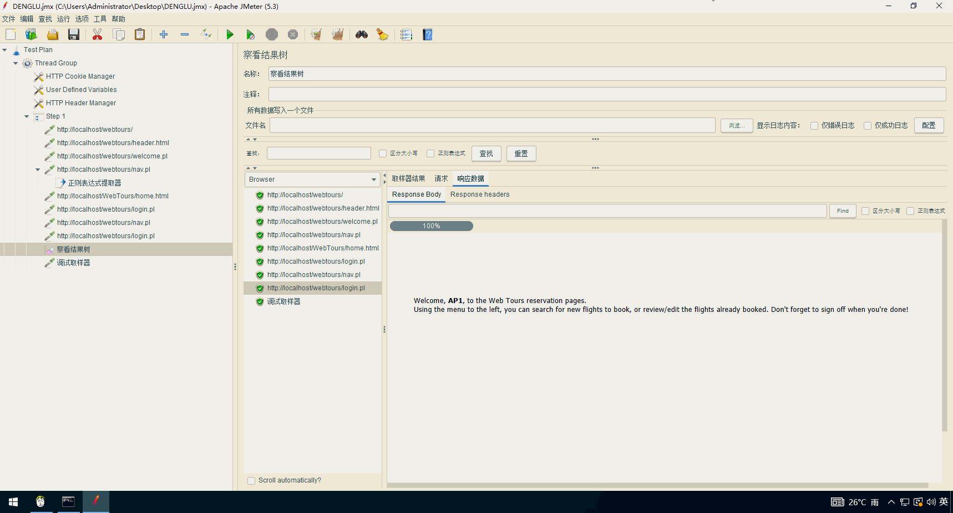Viewport: 953px width, 513px height.
Task: Open the command prompt taskbar icon
Action: pos(68,502)
